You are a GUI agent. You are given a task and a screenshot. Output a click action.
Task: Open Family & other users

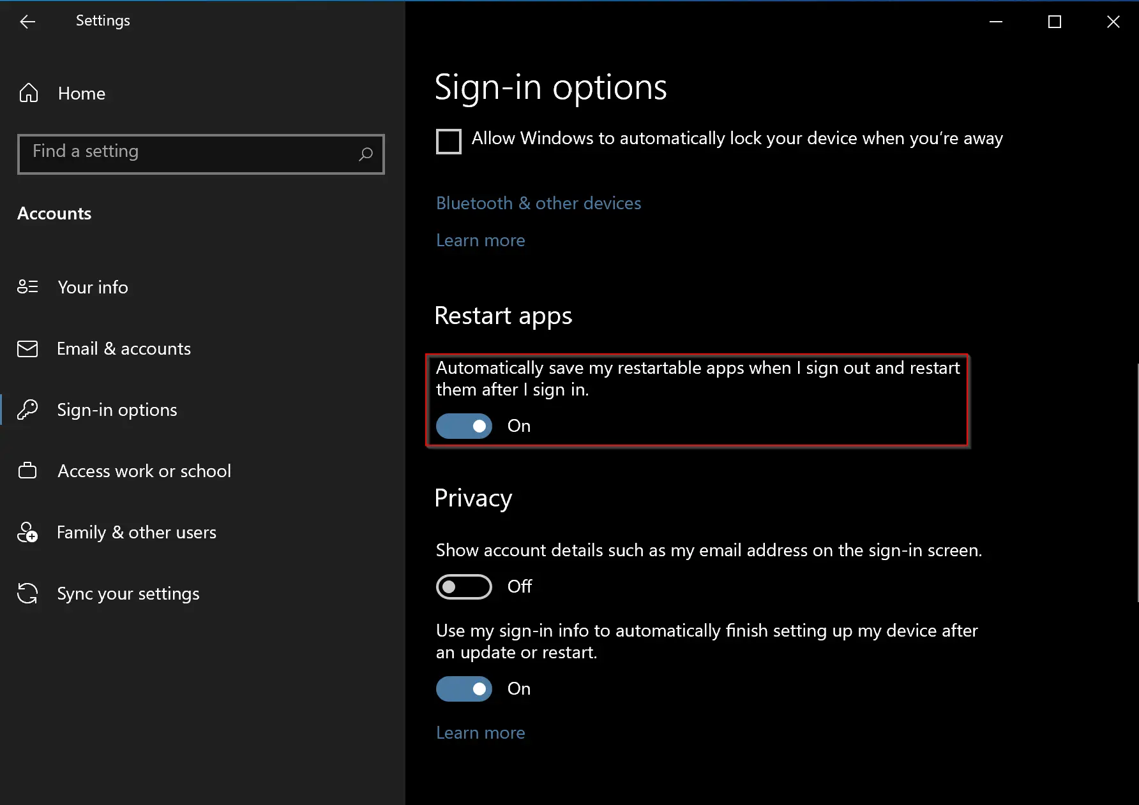point(137,532)
